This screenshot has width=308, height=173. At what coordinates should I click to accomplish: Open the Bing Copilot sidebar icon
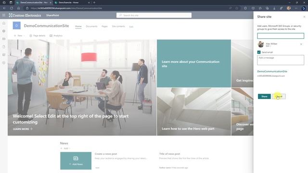coord(304,8)
